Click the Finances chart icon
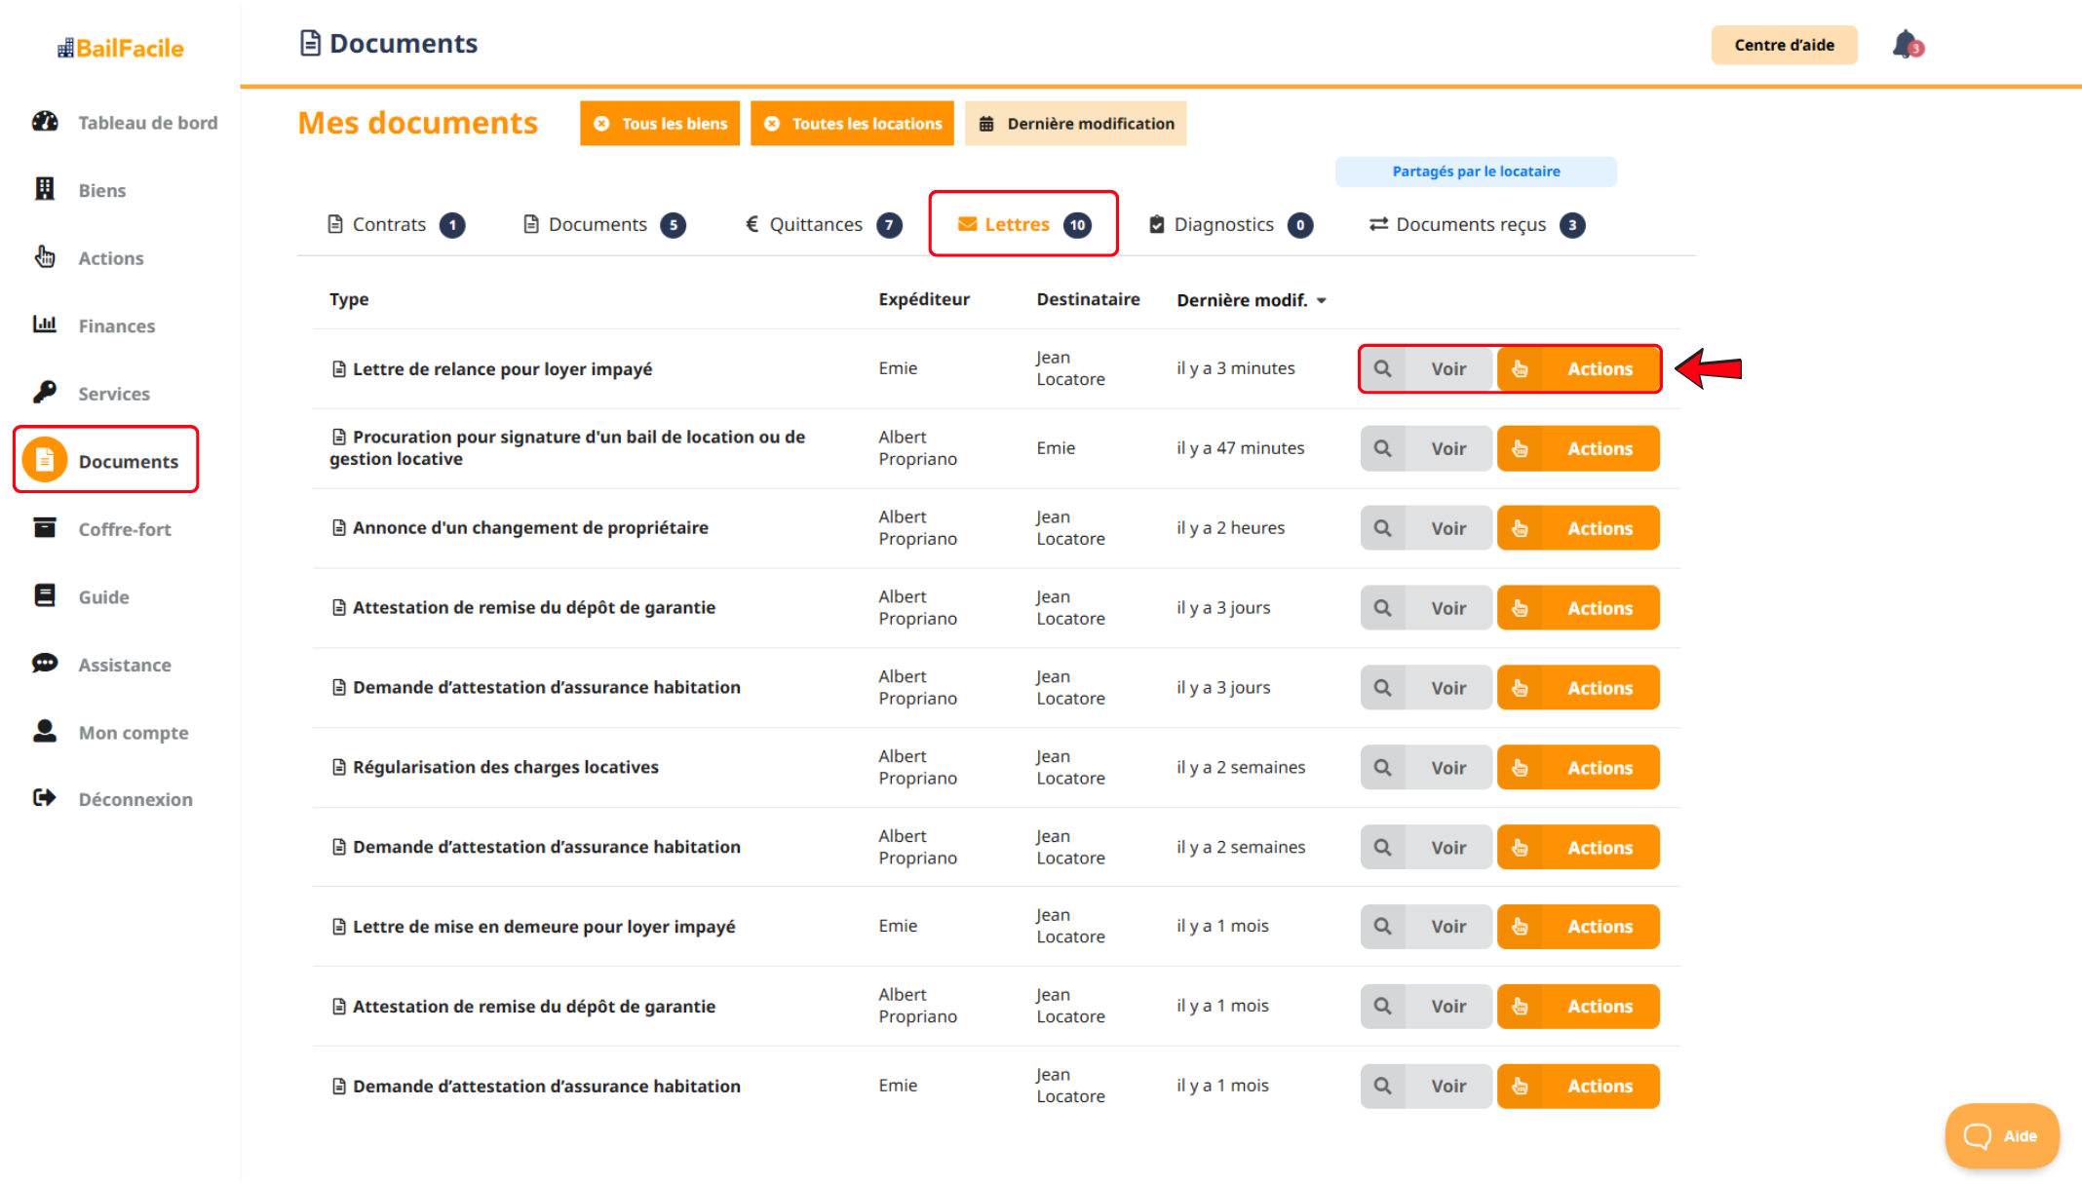Viewport: 2082px width, 1184px height. tap(45, 325)
